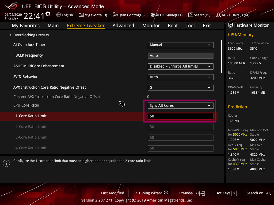
Task: Click the Search(F9) question mark icon
Action: 191,15
